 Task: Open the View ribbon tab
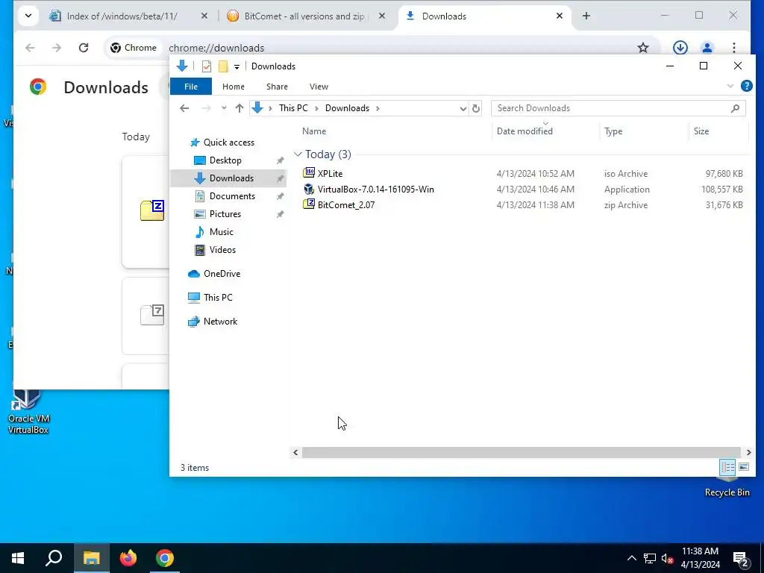point(319,87)
